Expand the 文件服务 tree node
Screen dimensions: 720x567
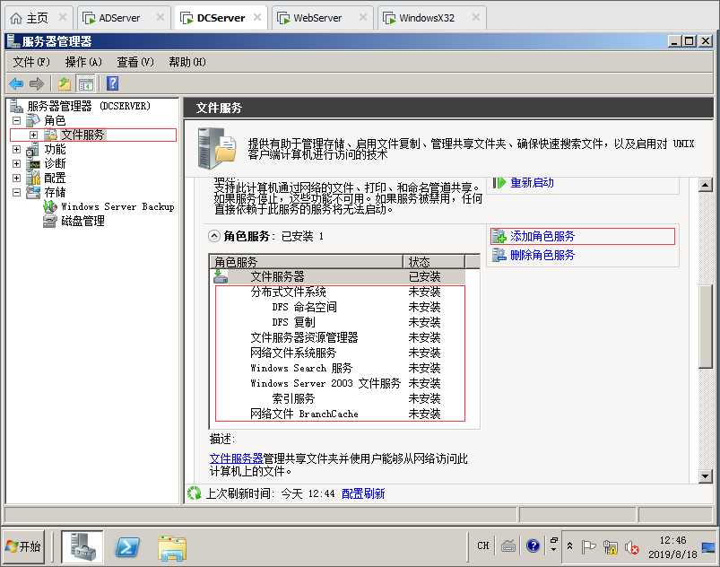click(33, 135)
